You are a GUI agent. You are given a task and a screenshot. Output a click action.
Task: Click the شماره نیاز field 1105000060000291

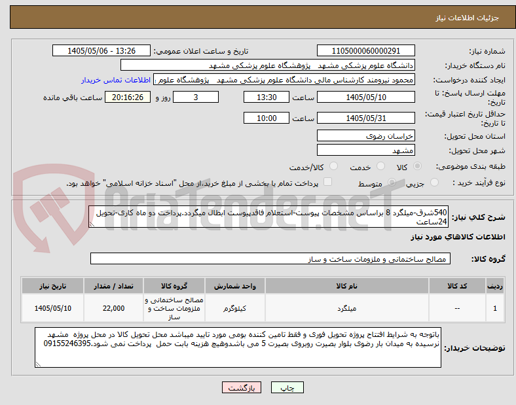366,50
